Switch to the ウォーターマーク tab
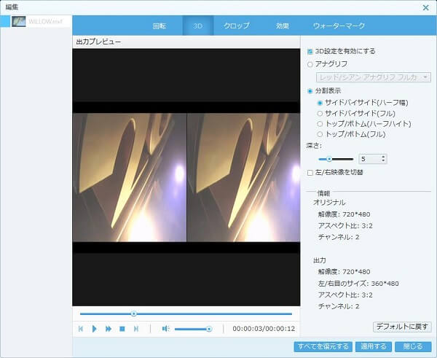This screenshot has height=358, width=437. click(x=339, y=26)
